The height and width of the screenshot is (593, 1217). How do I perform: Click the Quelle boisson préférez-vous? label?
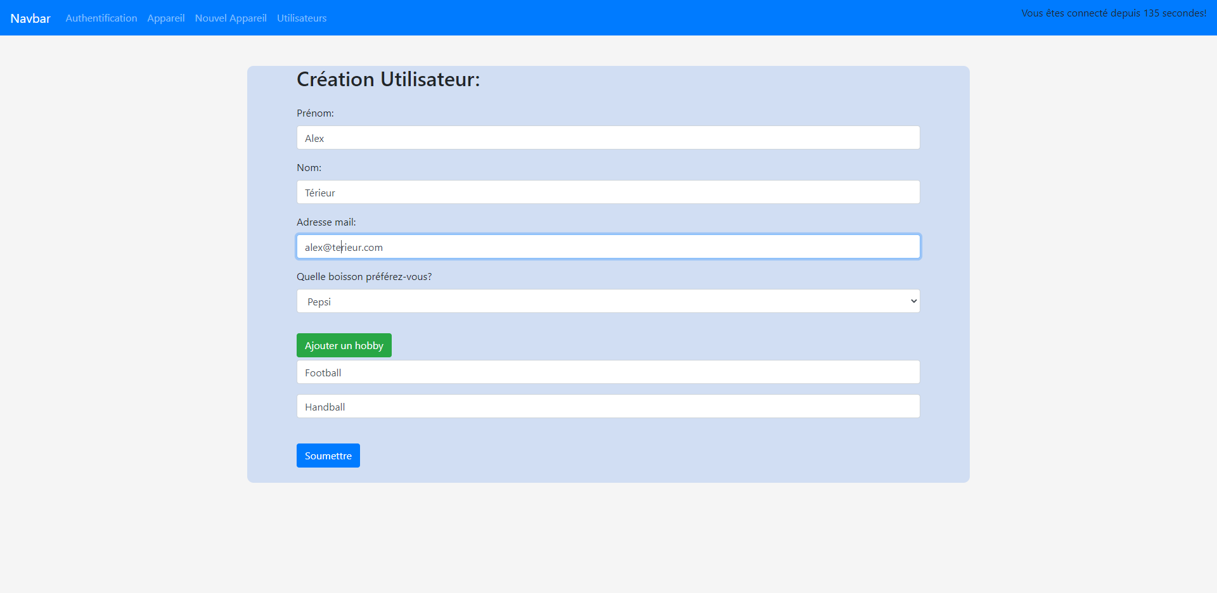[x=364, y=277]
